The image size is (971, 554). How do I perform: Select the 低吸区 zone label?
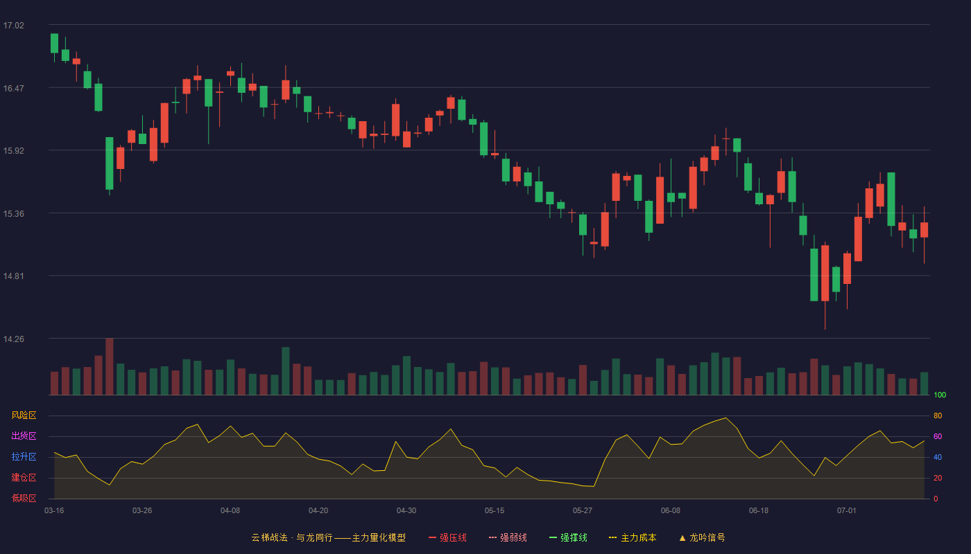[x=24, y=498]
